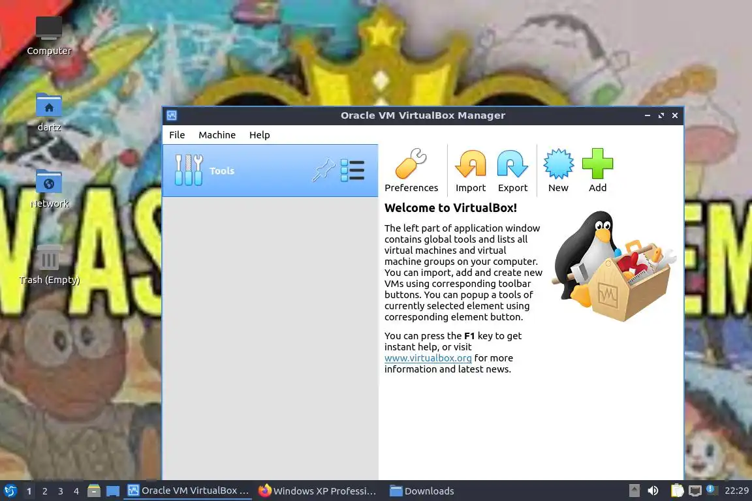Viewport: 752px width, 501px height.
Task: Open the dartz home folder icon
Action: (49, 113)
